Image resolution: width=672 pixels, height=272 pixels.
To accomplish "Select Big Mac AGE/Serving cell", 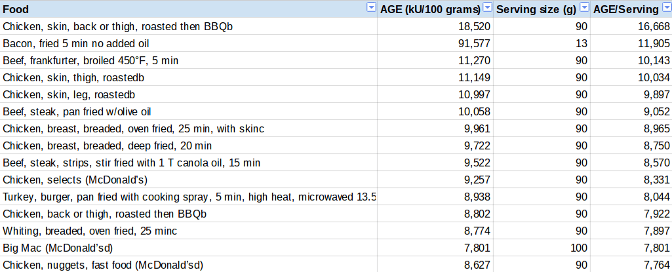I will click(x=631, y=248).
